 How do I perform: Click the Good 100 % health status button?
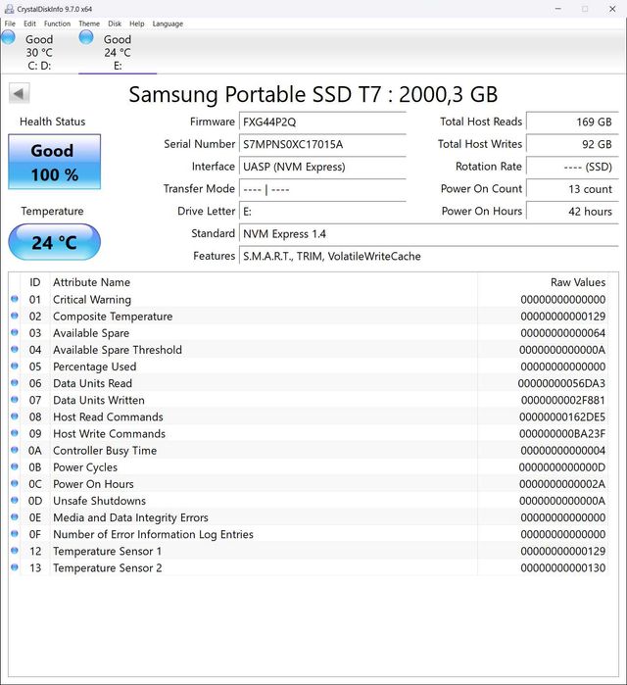click(55, 162)
